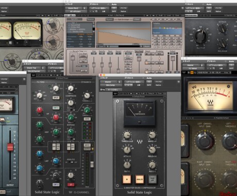Viewport: 237px width, 196px height.
Task: Open preset dropdown in VU Meter plugin header
Action: tap(216, 65)
